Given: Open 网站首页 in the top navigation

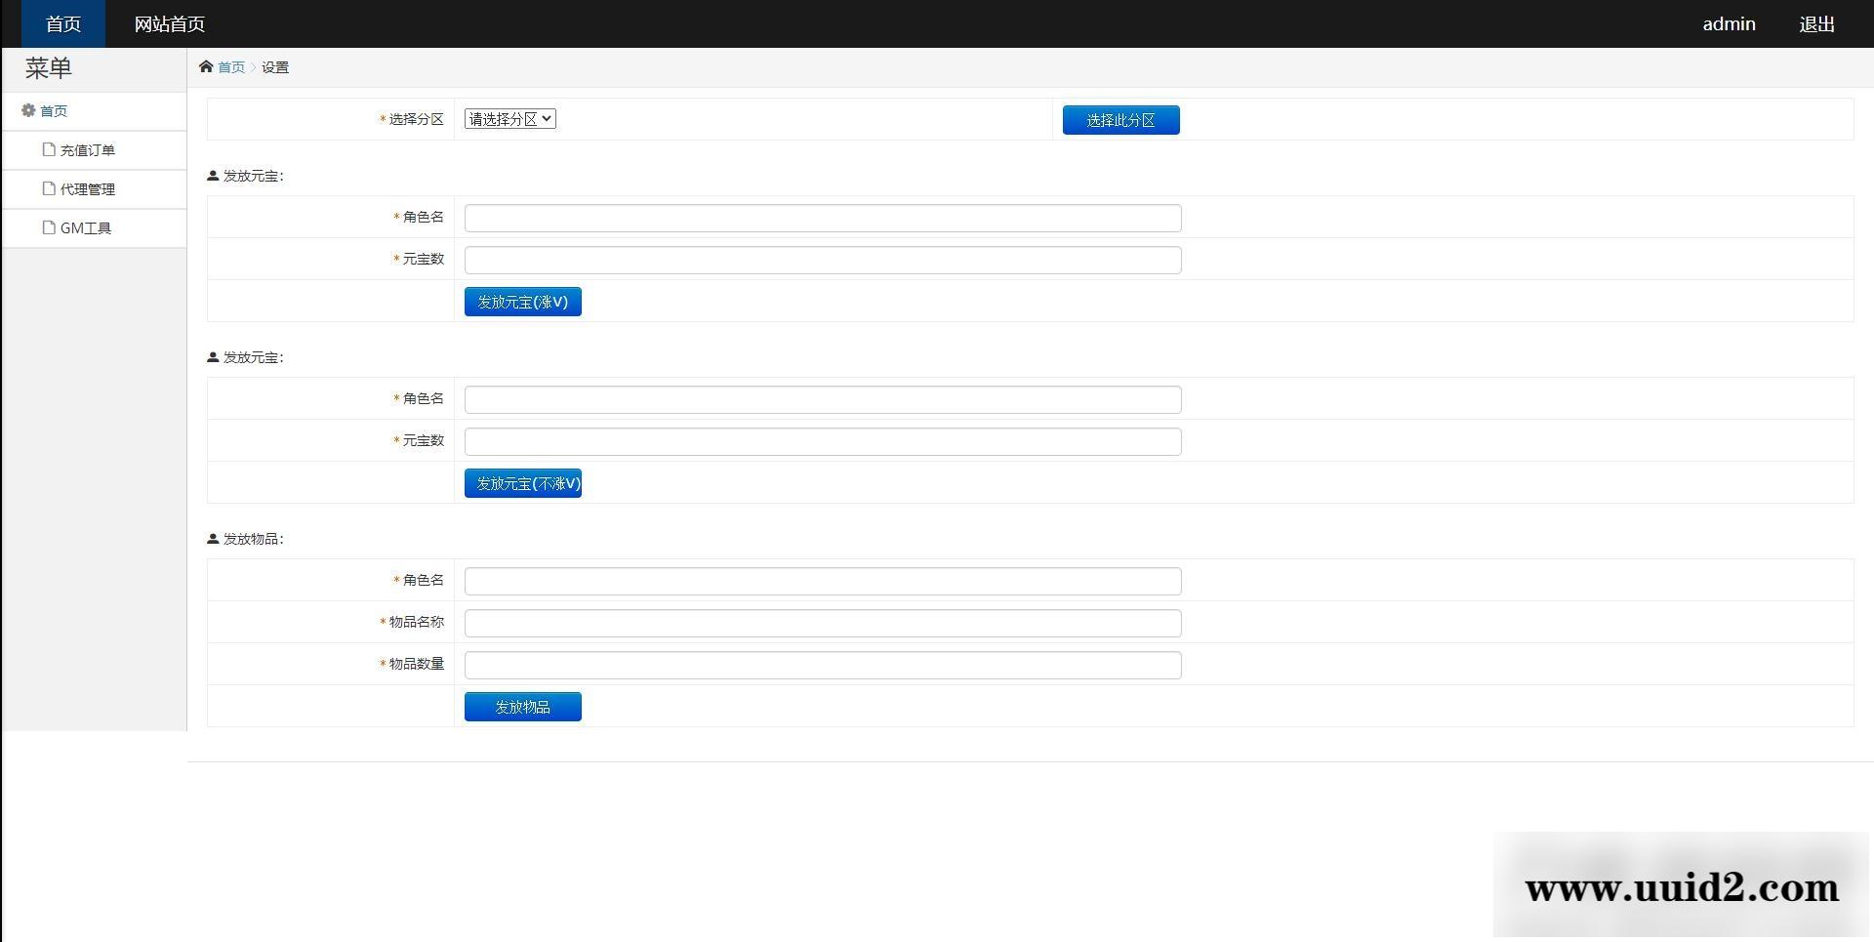Looking at the screenshot, I should (169, 23).
